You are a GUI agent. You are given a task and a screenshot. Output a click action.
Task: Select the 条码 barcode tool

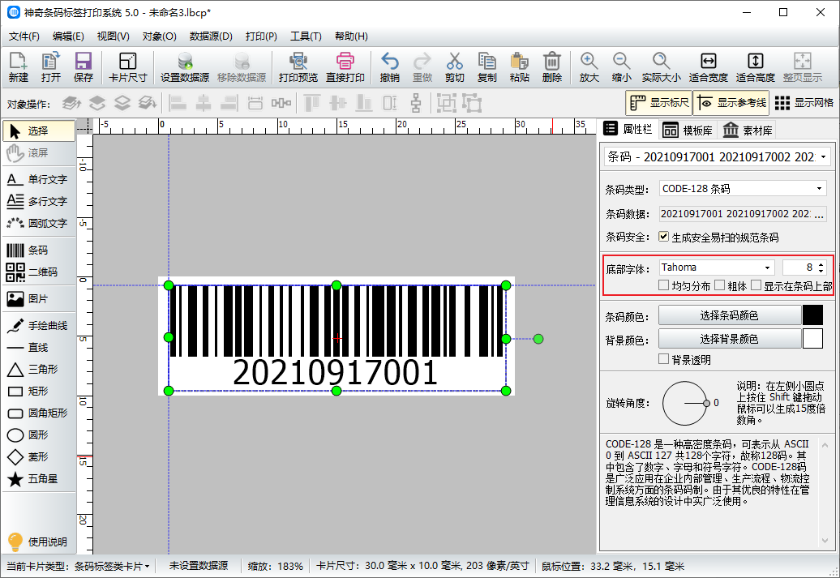39,250
